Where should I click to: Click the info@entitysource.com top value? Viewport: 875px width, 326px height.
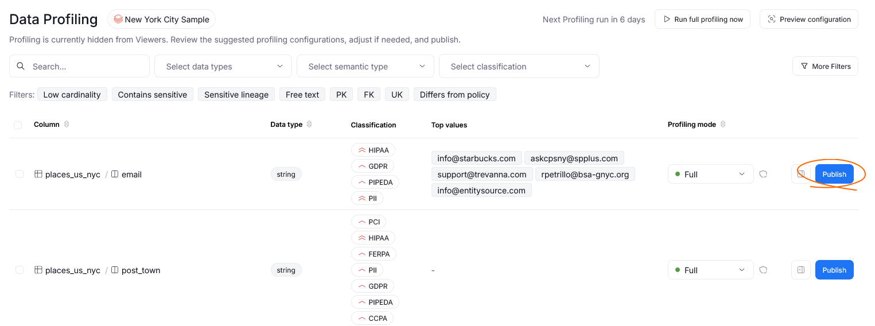pos(481,190)
